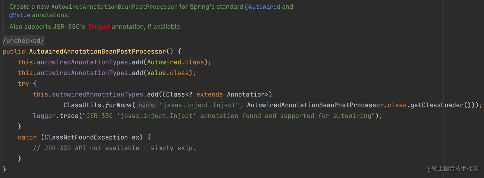484x178 pixels.
Task: Click the try keyword
Action: coord(23,84)
